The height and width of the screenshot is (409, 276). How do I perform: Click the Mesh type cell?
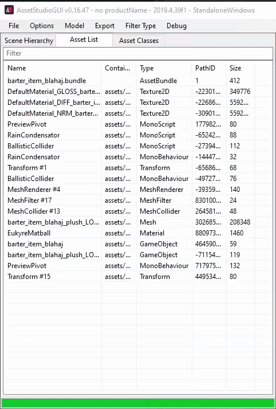click(148, 222)
